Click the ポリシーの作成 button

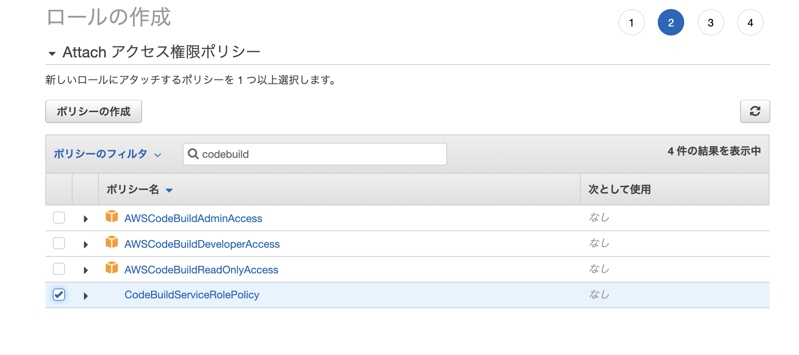(93, 111)
